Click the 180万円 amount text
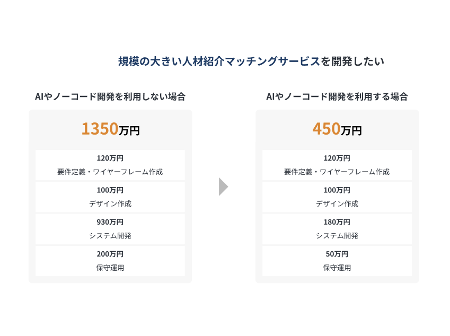This screenshot has width=450, height=336. tap(337, 222)
